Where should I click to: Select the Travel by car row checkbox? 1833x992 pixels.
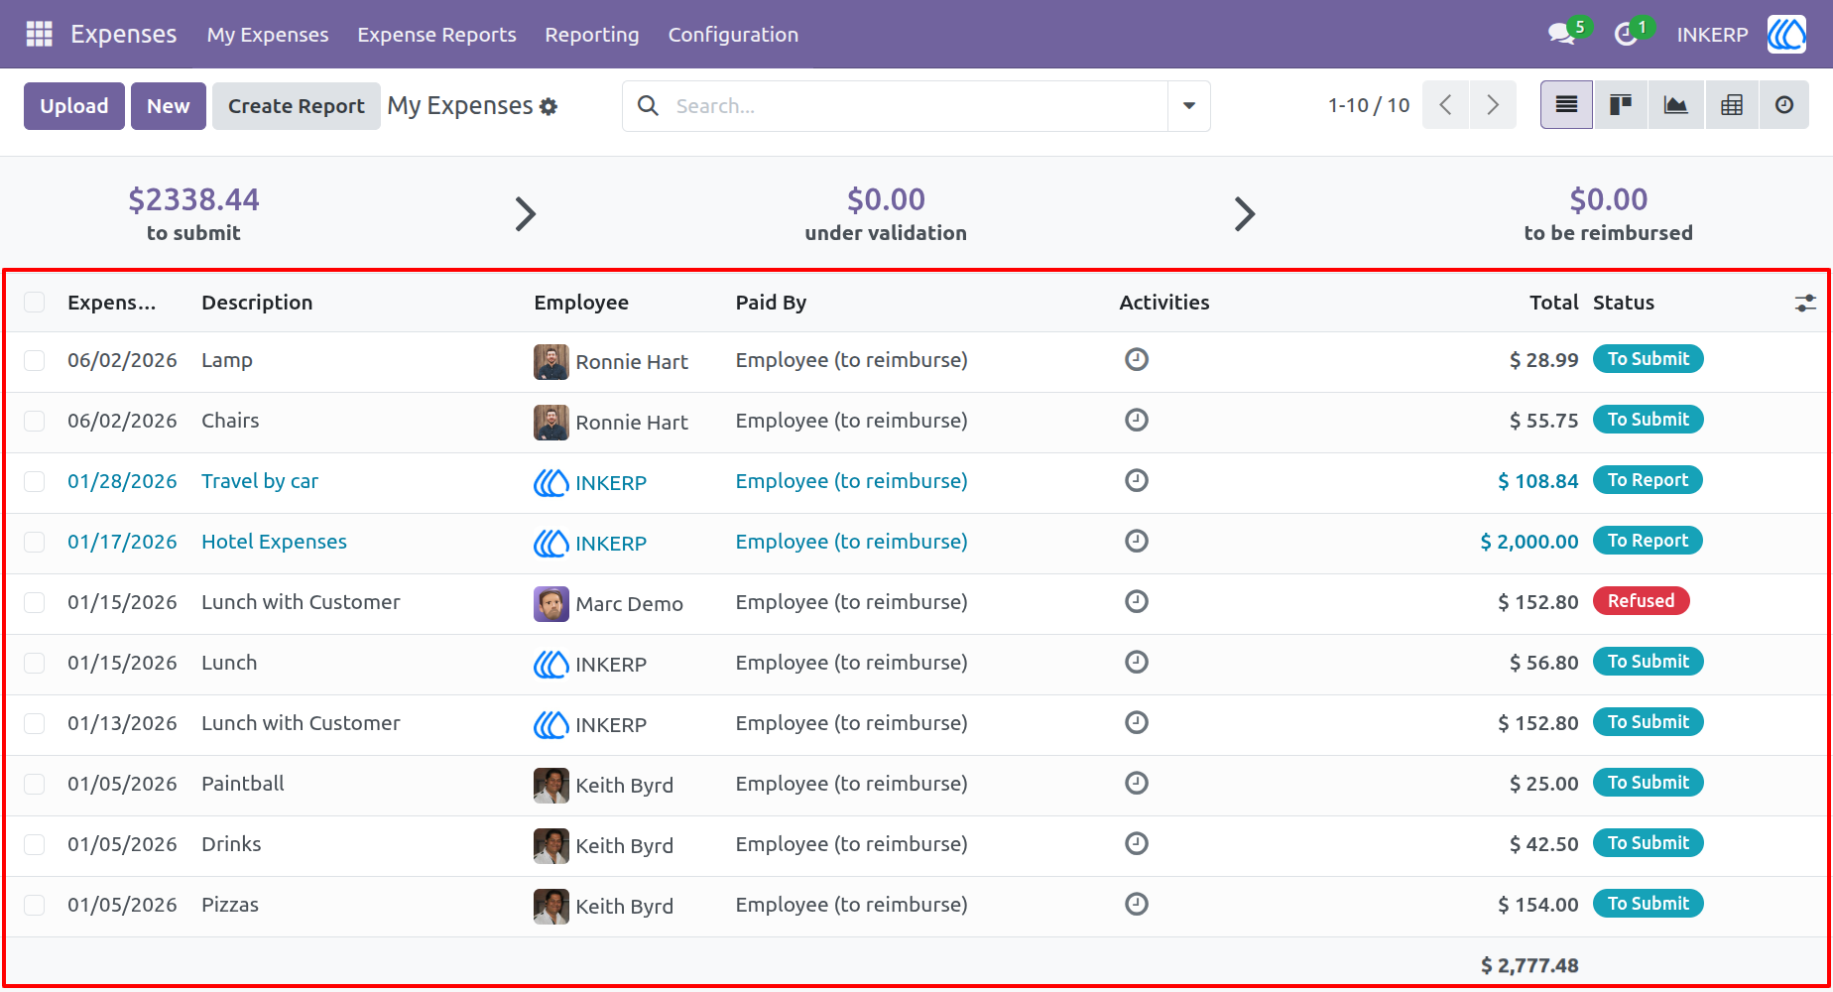tap(35, 481)
